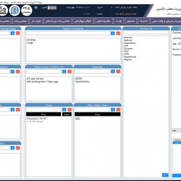Image resolution: width=181 pixels, height=181 pixels.
Task: Add a new drug with plus button
Action: pyautogui.click(x=64, y=110)
